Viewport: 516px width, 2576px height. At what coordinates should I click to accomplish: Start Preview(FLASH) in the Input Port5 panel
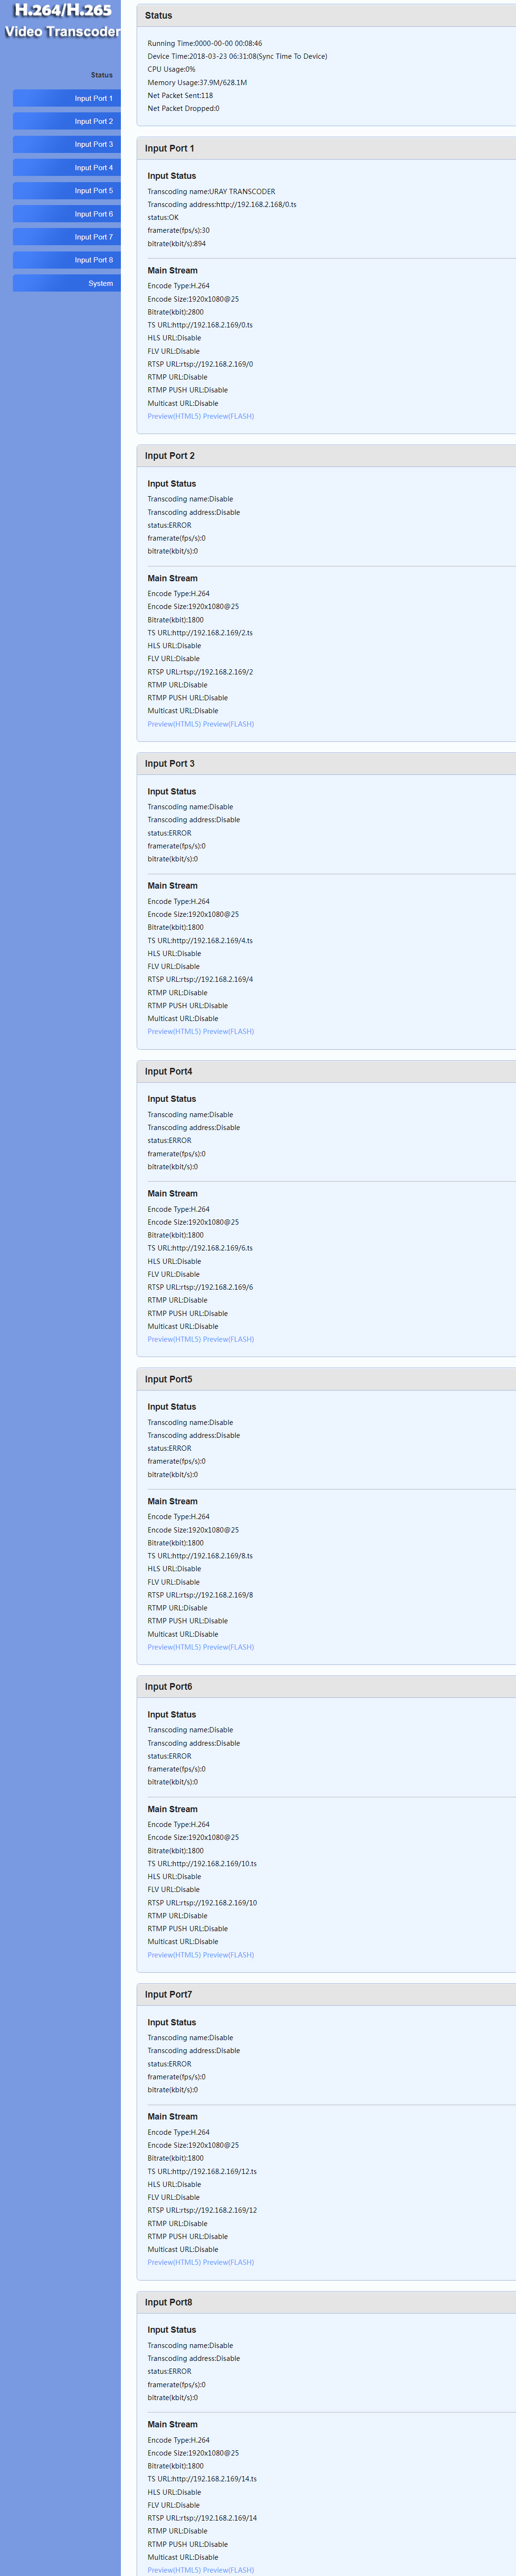click(x=228, y=1647)
